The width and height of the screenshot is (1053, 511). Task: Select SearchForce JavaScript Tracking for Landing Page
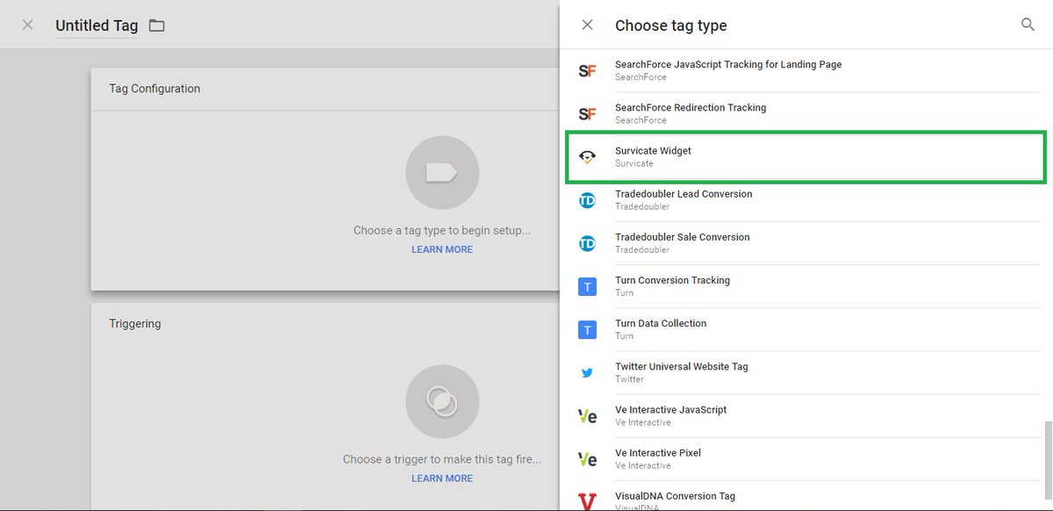[806, 71]
